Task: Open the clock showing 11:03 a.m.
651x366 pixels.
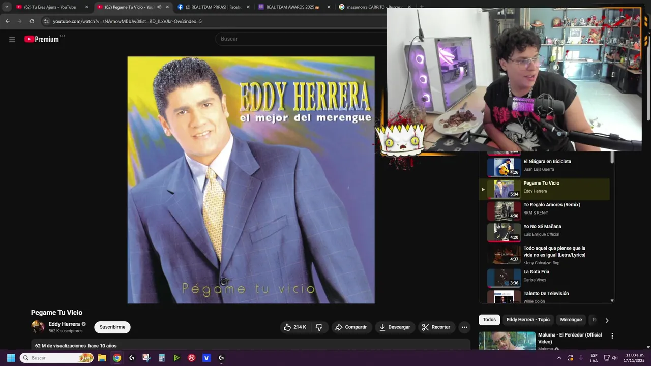Action: click(x=635, y=358)
